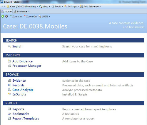Image resolution: width=147 pixels, height=125 pixels.
Task: Click the EnScripts icon under Browse
Action: pyautogui.click(x=9, y=94)
